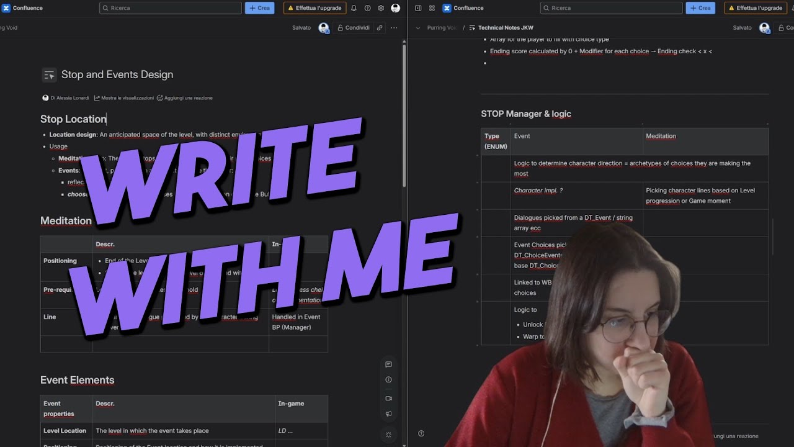
Task: Click Event column header in right table
Action: (x=576, y=142)
